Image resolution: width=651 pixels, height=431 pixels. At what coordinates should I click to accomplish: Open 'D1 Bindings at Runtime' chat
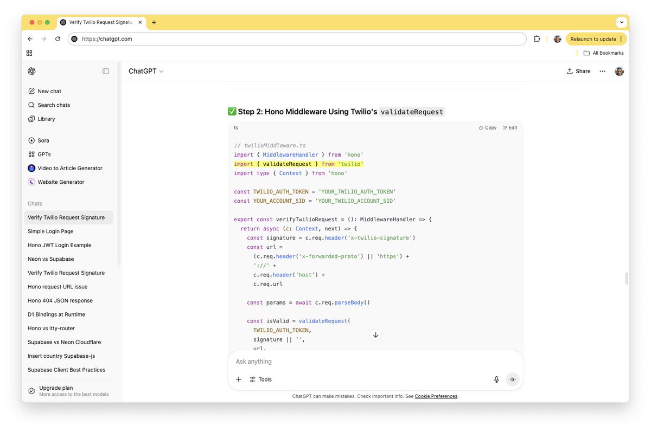69,314
